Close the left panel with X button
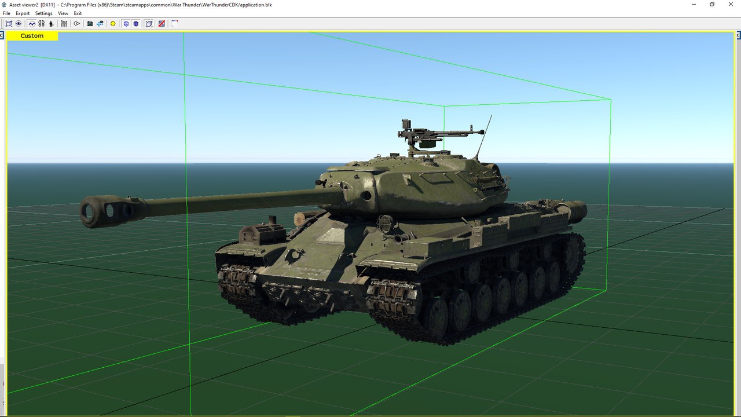Image resolution: width=741 pixels, height=417 pixels. click(x=2, y=36)
